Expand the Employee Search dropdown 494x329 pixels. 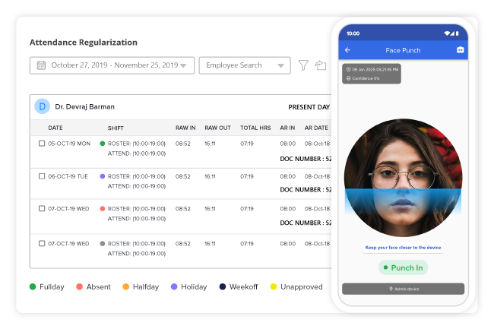point(281,66)
